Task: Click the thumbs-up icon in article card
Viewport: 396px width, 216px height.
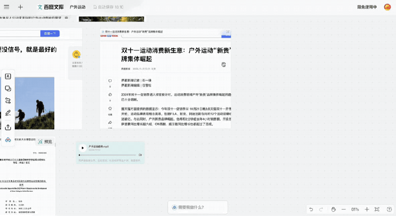Action: tap(110, 94)
